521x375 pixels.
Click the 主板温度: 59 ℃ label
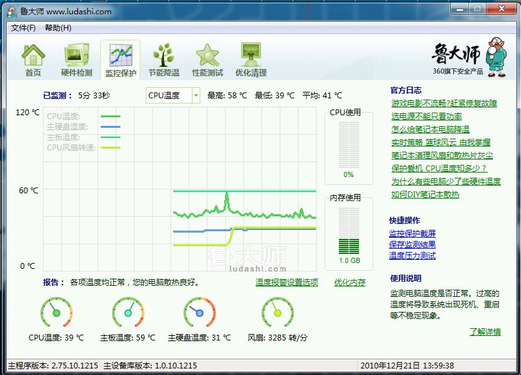coord(128,338)
